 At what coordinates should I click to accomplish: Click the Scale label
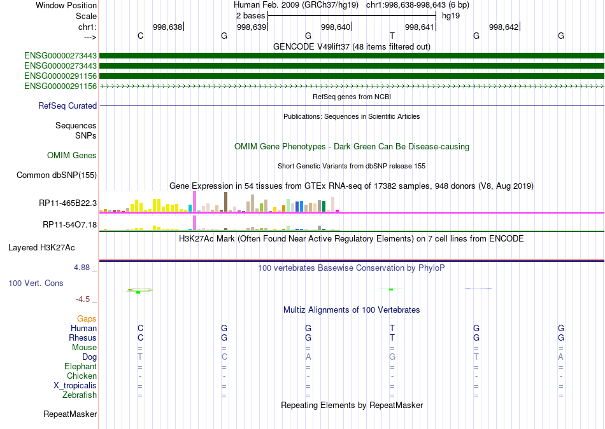87,16
